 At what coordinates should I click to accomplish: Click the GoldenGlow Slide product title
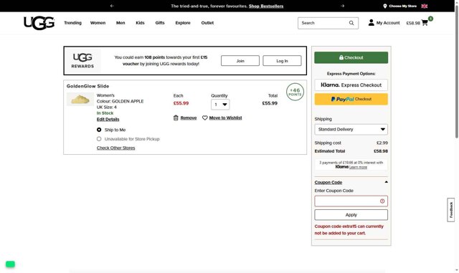point(87,86)
